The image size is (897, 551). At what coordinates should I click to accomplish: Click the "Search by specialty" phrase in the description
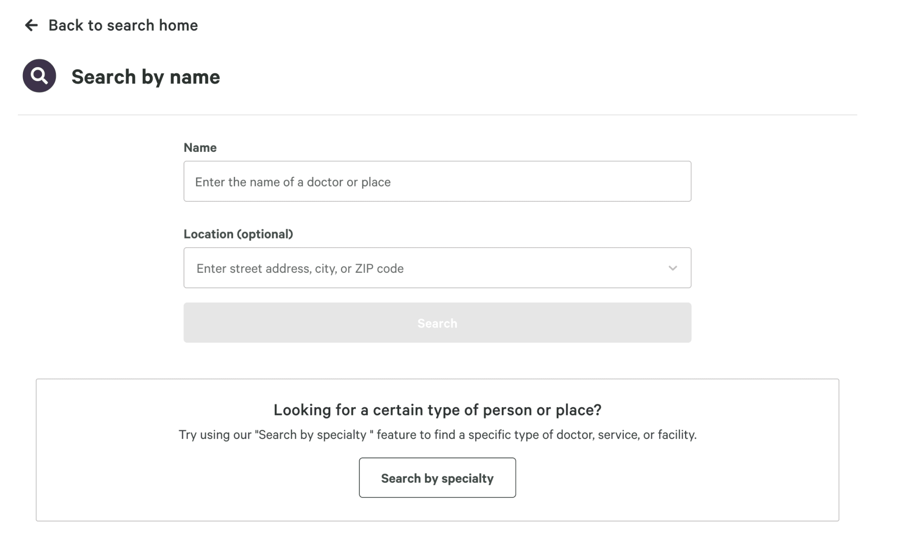click(312, 435)
